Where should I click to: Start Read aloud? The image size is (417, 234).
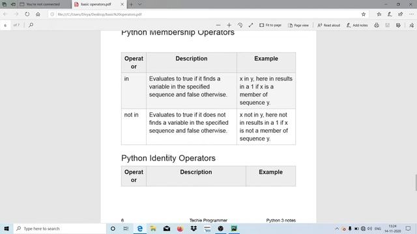click(x=328, y=25)
